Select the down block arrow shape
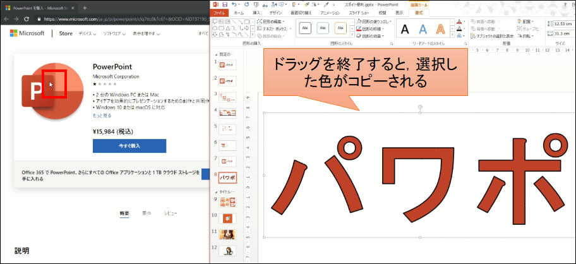Viewport: 576px width, 264px height. 215,35
